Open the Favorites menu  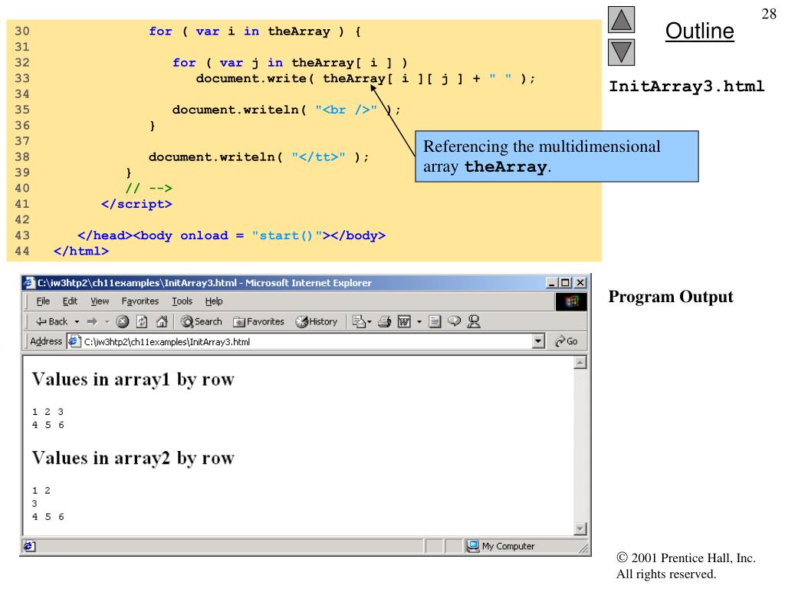140,301
